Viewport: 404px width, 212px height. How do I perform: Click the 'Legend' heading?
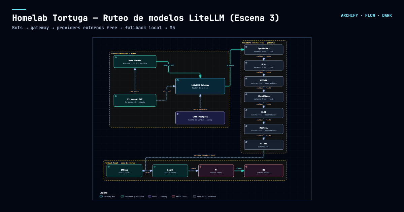(103, 193)
